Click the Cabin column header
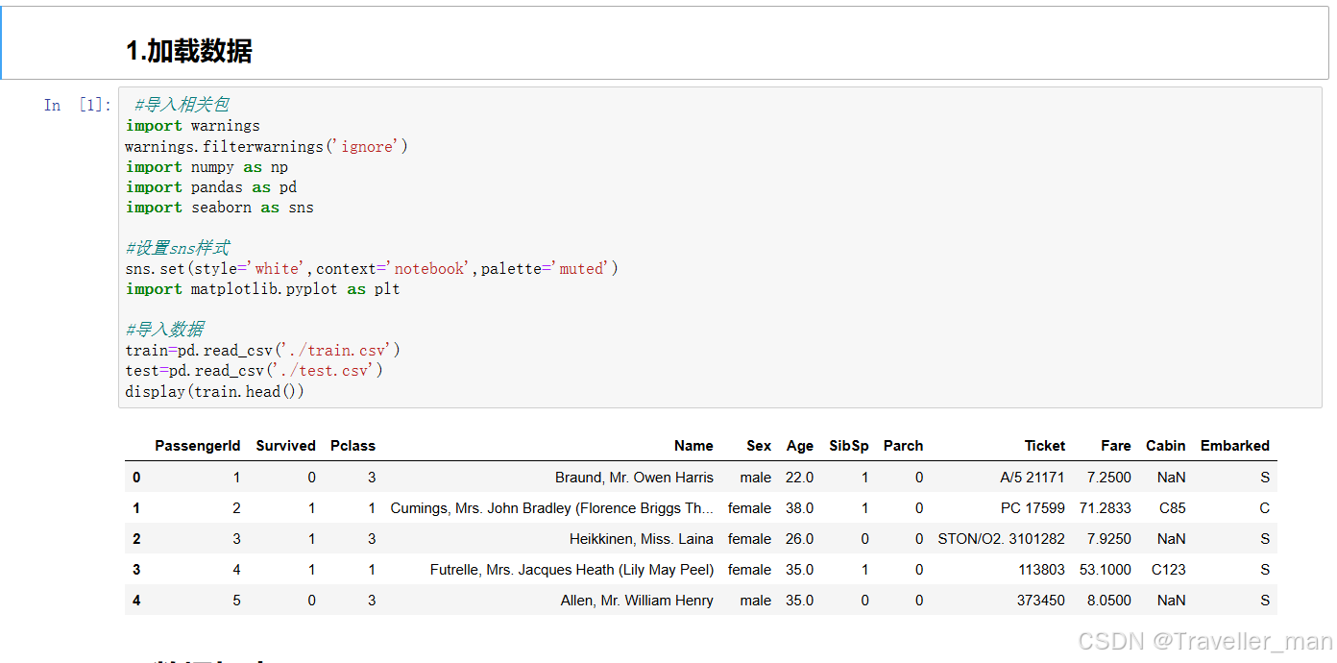The image size is (1337, 663). click(1166, 446)
